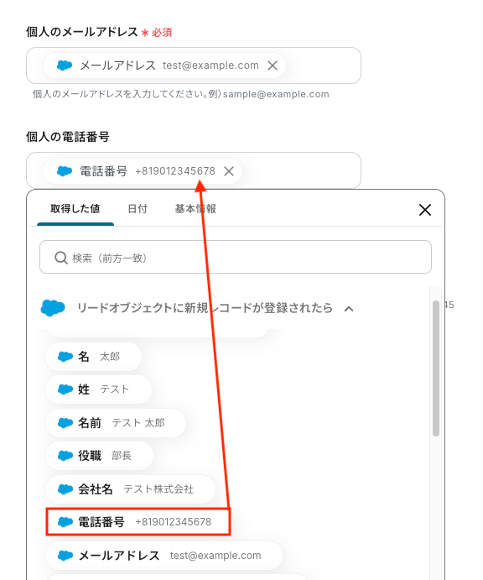Select the 電話番号 +819012345678 list value
483x580 pixels.
(138, 522)
